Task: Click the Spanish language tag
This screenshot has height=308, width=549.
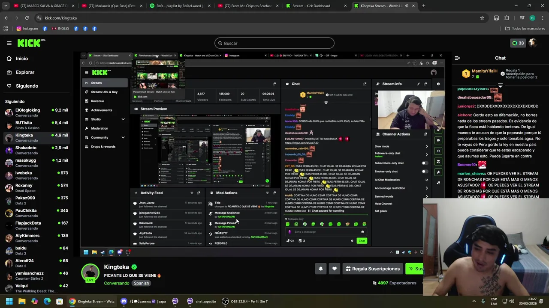Action: pyautogui.click(x=141, y=283)
